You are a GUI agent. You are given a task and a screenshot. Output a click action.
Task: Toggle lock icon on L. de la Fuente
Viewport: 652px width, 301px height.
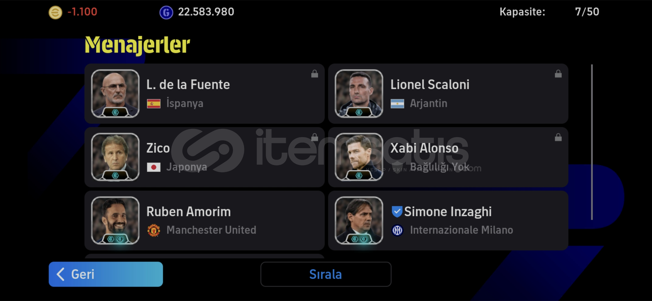point(315,74)
